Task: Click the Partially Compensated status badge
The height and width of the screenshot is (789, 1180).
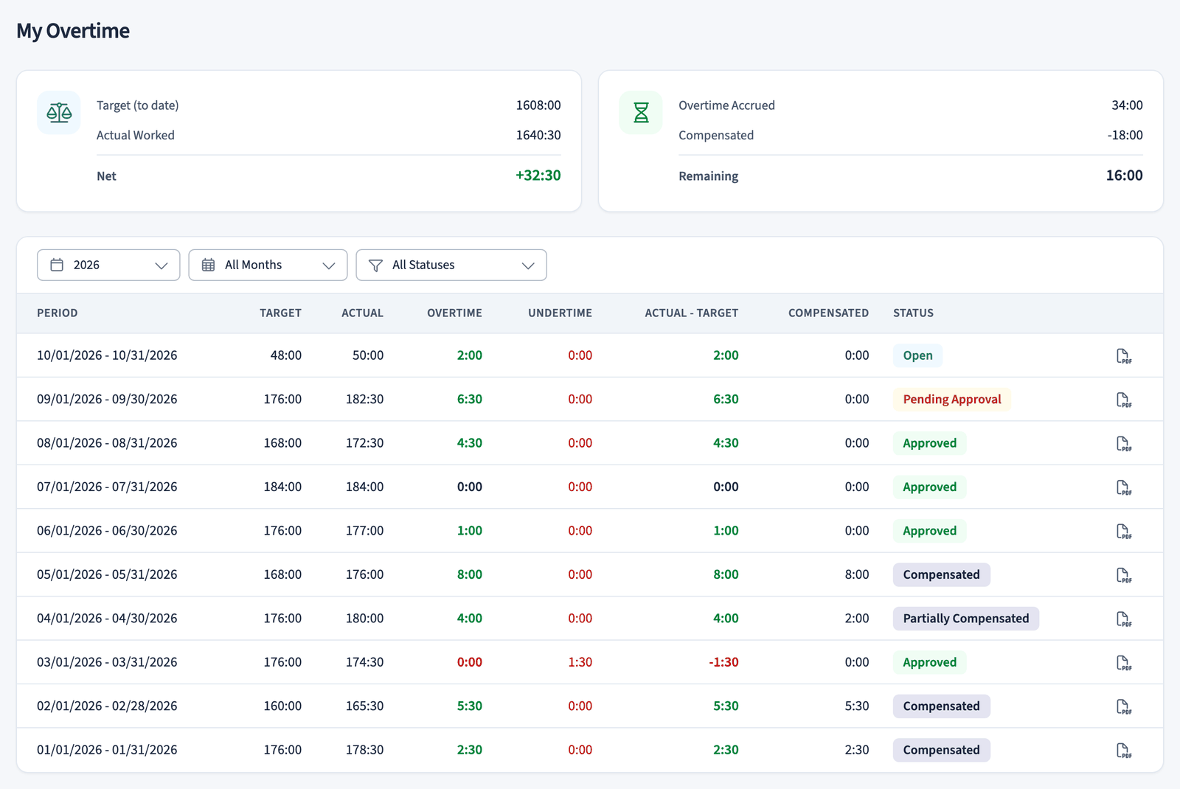Action: 966,618
